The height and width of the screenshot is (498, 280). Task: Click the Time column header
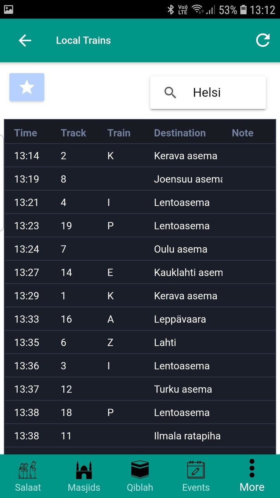pyautogui.click(x=26, y=133)
